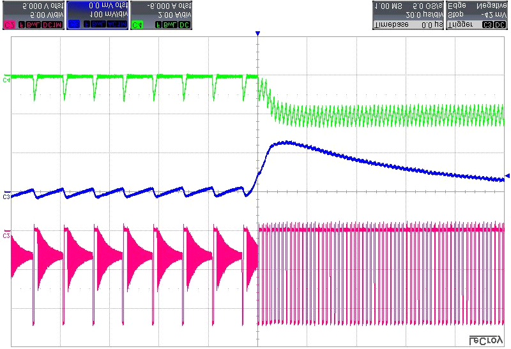
Task: Click the trigger level marker on right edge
Action: click(x=507, y=175)
